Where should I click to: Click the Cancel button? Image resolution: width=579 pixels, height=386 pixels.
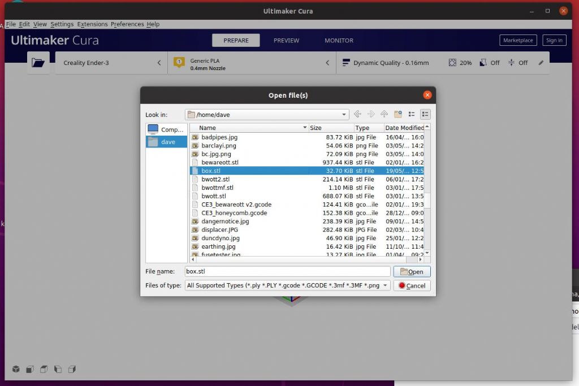(412, 285)
